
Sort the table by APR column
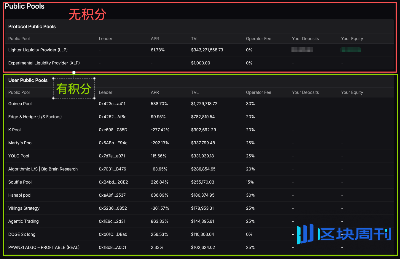(x=155, y=92)
